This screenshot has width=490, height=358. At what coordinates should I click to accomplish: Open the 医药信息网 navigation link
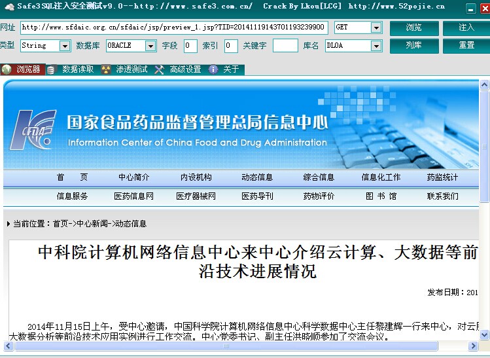tap(133, 196)
